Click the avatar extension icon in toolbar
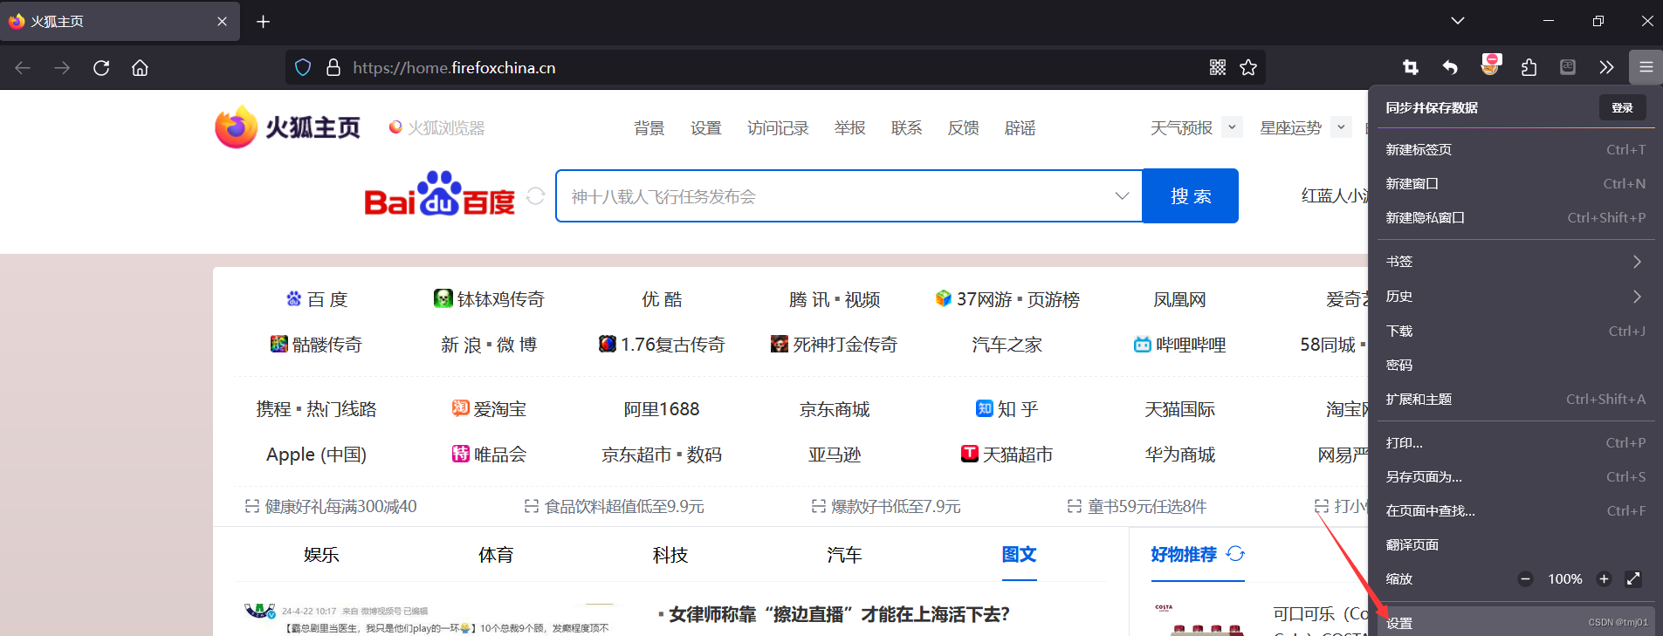Viewport: 1663px width, 636px height. coord(1491,65)
